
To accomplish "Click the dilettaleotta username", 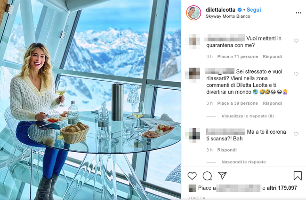I will coord(220,10).
